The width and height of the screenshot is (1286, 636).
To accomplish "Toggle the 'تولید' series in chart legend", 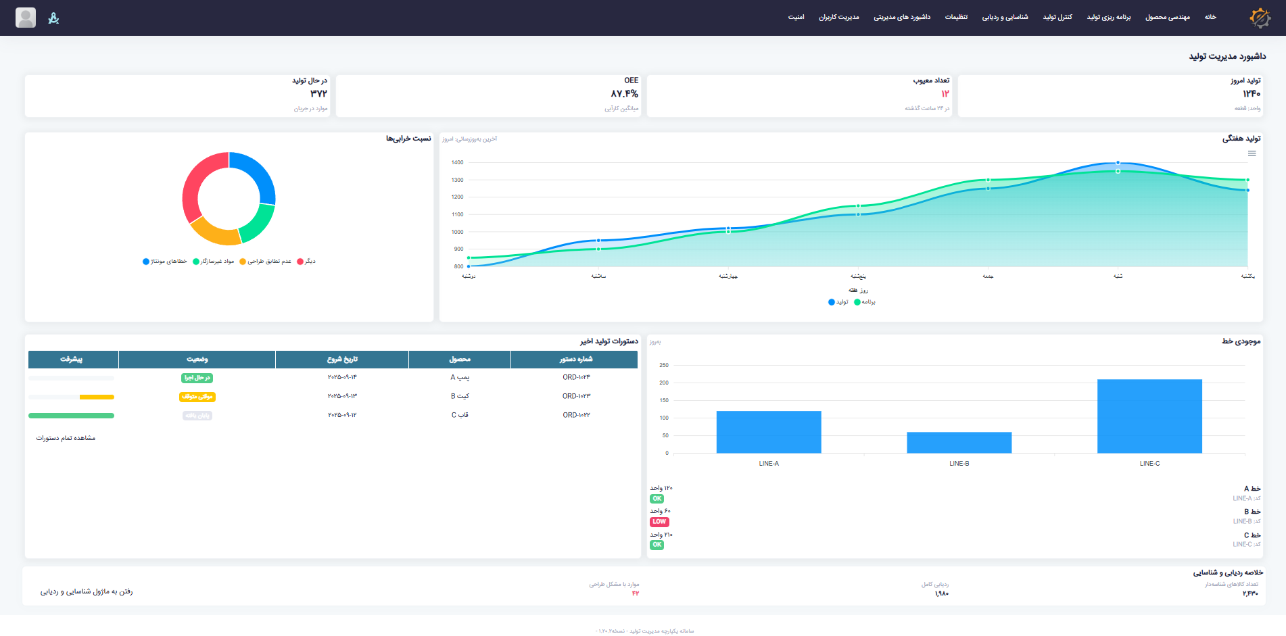I will click(x=838, y=302).
